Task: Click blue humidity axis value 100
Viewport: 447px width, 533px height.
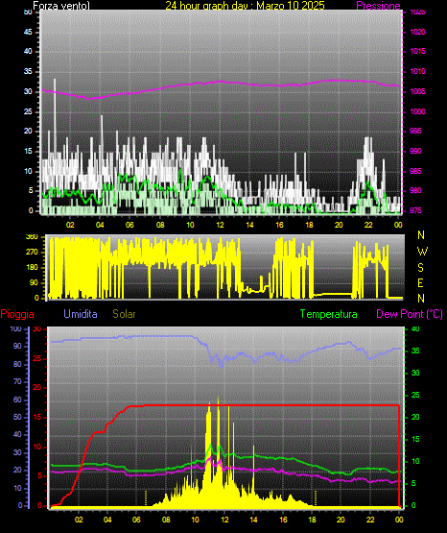Action: (x=16, y=328)
